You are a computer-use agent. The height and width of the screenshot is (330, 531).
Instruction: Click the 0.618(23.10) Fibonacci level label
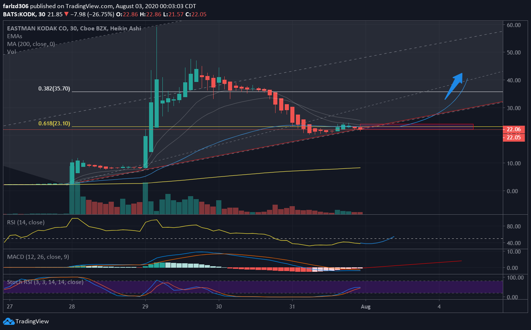click(x=54, y=123)
